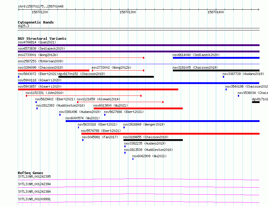Click small blue marker under nsv6062909
The width and height of the screenshot is (268, 206).
[x=133, y=159]
